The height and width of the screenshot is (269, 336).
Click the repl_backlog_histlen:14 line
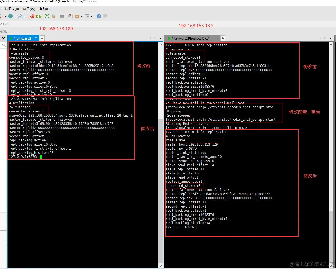click(x=188, y=223)
